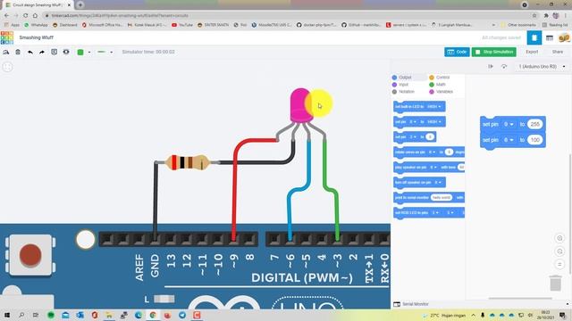Open the Tinkercad home logo
The image size is (572, 321).
click(7, 37)
